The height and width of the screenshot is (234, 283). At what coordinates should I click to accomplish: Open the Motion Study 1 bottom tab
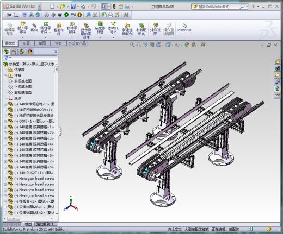click(45, 224)
